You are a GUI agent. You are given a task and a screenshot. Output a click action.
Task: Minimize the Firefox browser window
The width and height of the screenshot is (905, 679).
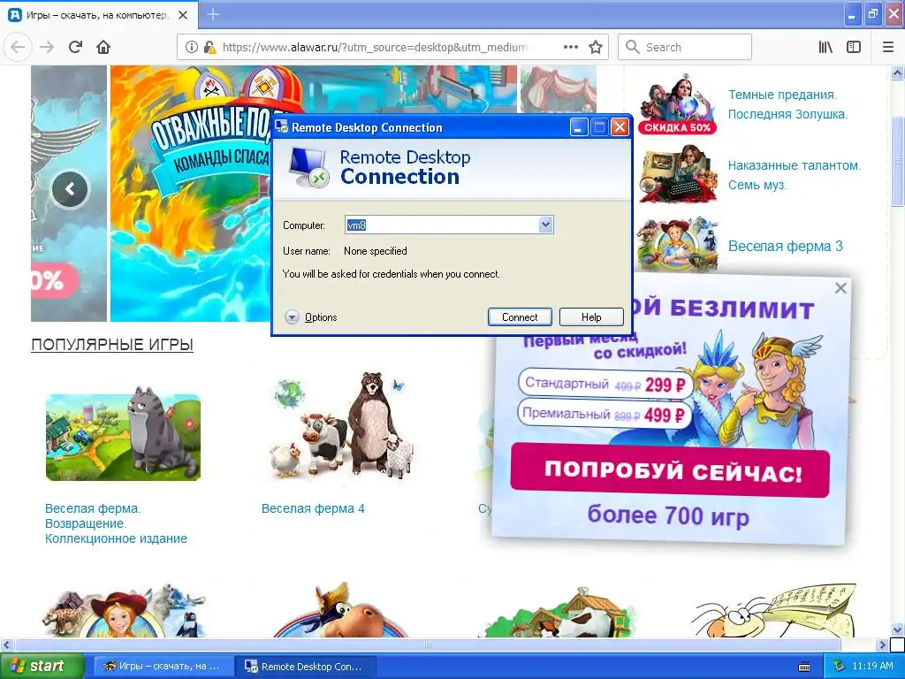tap(853, 14)
